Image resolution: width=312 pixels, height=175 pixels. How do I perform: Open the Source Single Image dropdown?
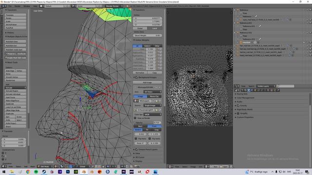click(x=153, y=105)
